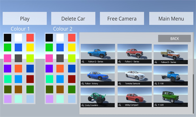Image resolution: width=196 pixels, height=117 pixels.
Task: Choose the Tomoka Samurai car
Action: [135, 76]
